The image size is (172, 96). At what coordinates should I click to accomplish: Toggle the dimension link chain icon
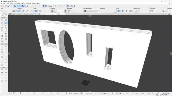pyautogui.click(x=66, y=11)
